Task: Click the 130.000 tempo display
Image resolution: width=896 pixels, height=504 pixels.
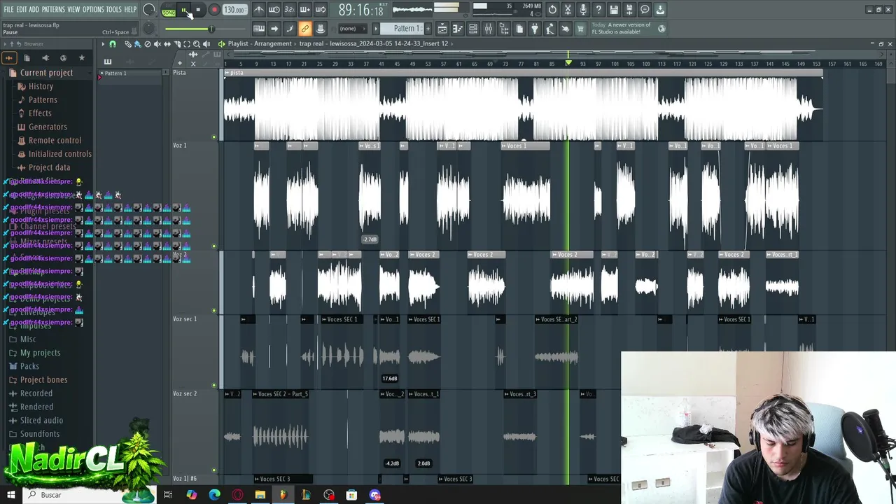Action: [234, 10]
